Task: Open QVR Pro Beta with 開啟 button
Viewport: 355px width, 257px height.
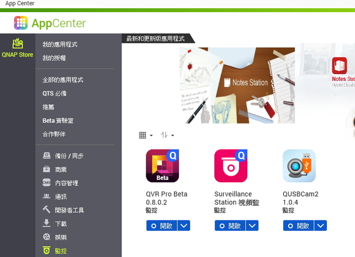Action: [162, 226]
